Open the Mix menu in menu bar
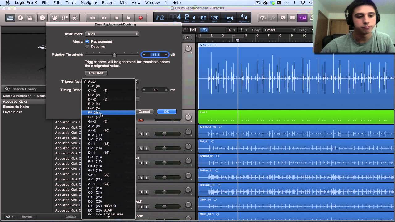This screenshot has width=395, height=222. [123, 3]
